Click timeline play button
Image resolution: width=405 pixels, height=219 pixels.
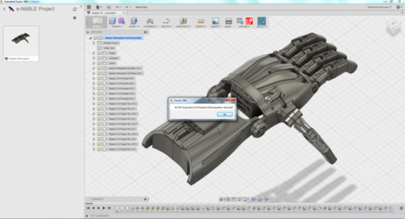(103, 208)
